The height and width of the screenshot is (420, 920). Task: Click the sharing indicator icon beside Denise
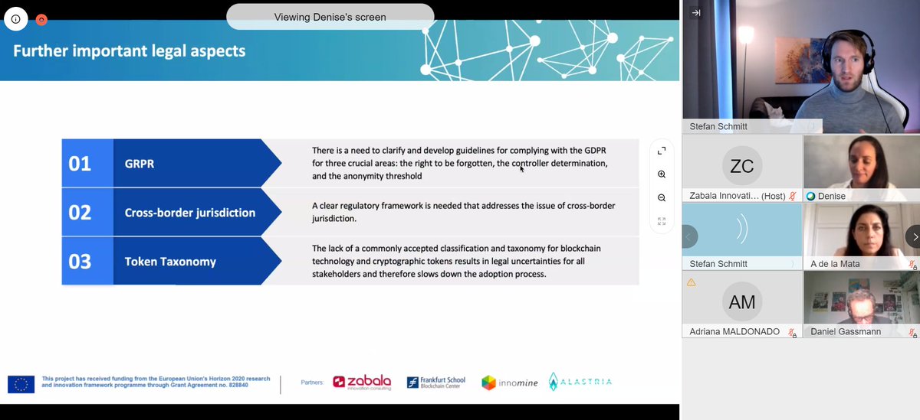[x=811, y=197]
